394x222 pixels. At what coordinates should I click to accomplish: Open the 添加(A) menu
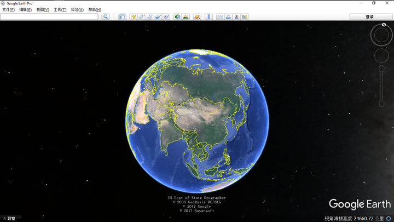(77, 9)
